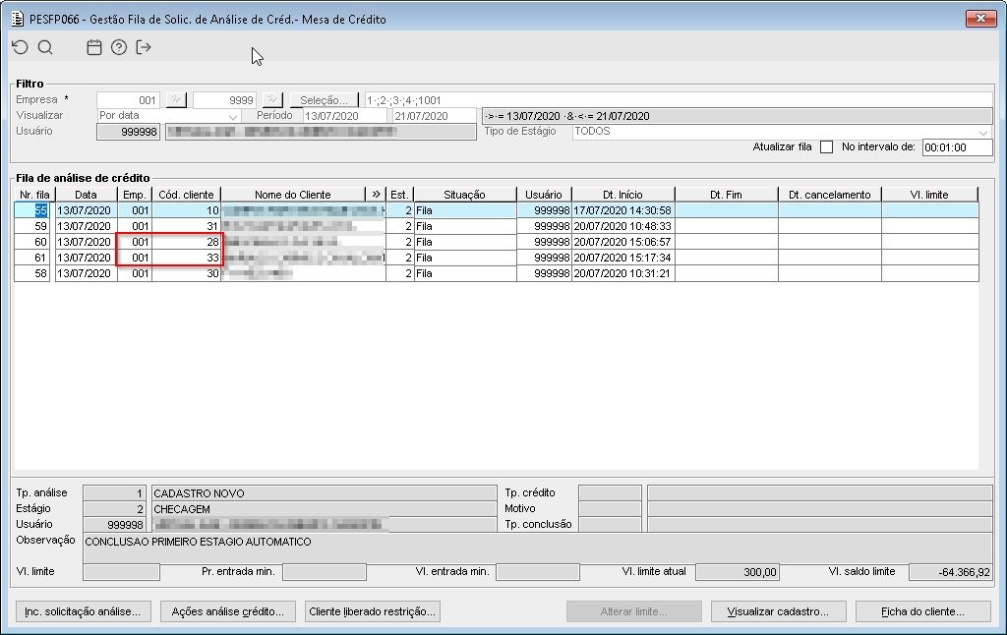The width and height of the screenshot is (1007, 635).
Task: Click the CADASTRO NOVO analysis type field
Action: [x=324, y=493]
